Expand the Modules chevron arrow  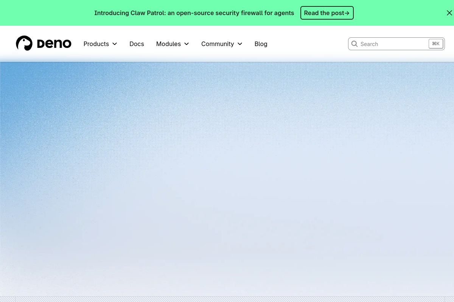point(187,44)
